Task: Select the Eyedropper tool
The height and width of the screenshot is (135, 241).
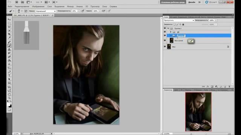Action: coord(9,38)
